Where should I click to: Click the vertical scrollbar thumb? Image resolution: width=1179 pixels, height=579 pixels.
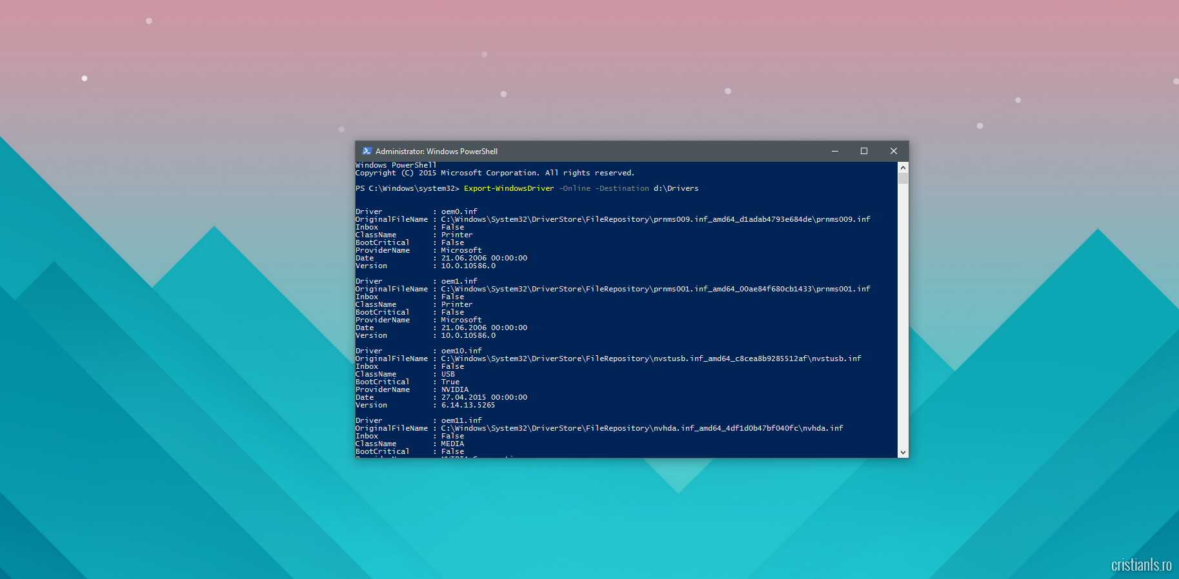pos(903,179)
